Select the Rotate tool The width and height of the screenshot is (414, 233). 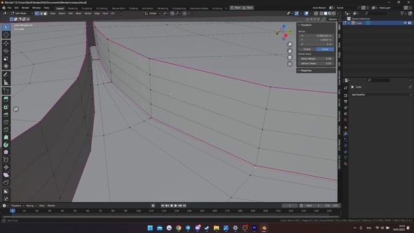click(x=6, y=51)
